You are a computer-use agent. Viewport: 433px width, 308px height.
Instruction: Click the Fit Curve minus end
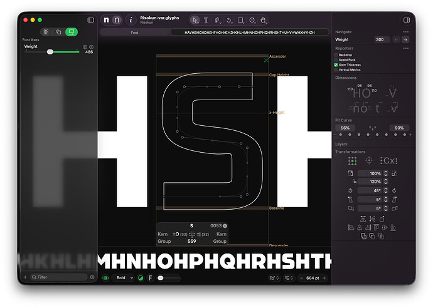pos(334,135)
